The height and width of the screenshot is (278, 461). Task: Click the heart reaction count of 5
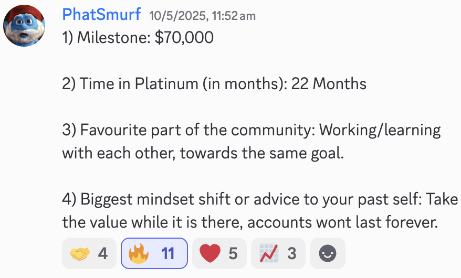pyautogui.click(x=233, y=254)
